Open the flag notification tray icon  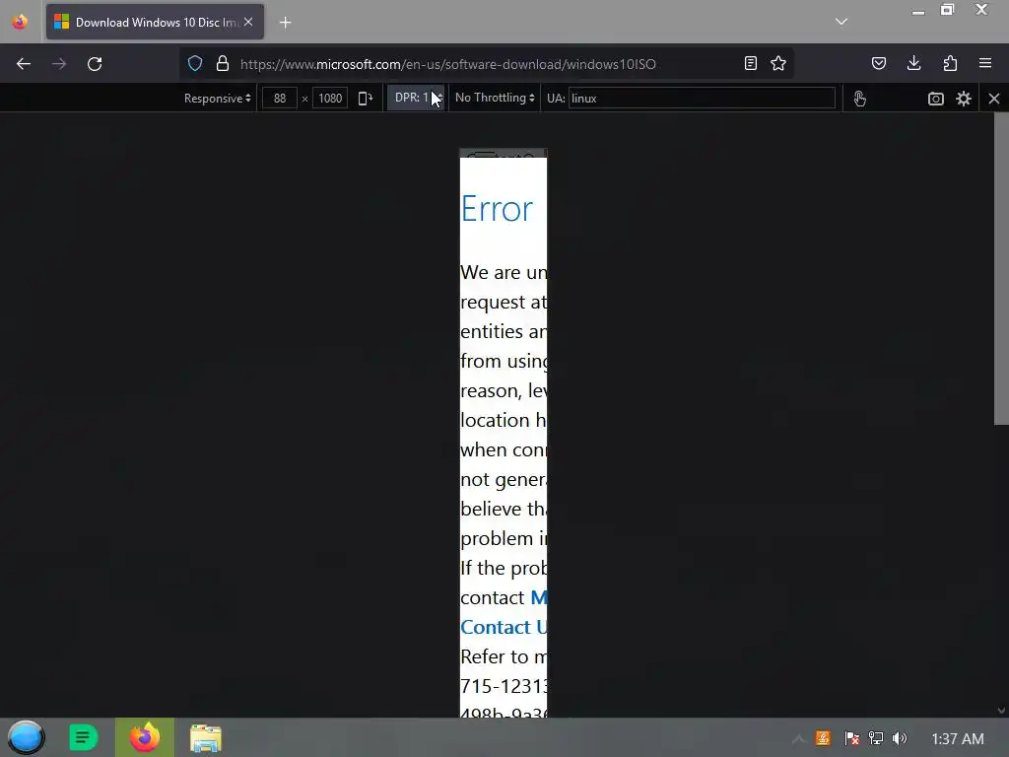(851, 738)
